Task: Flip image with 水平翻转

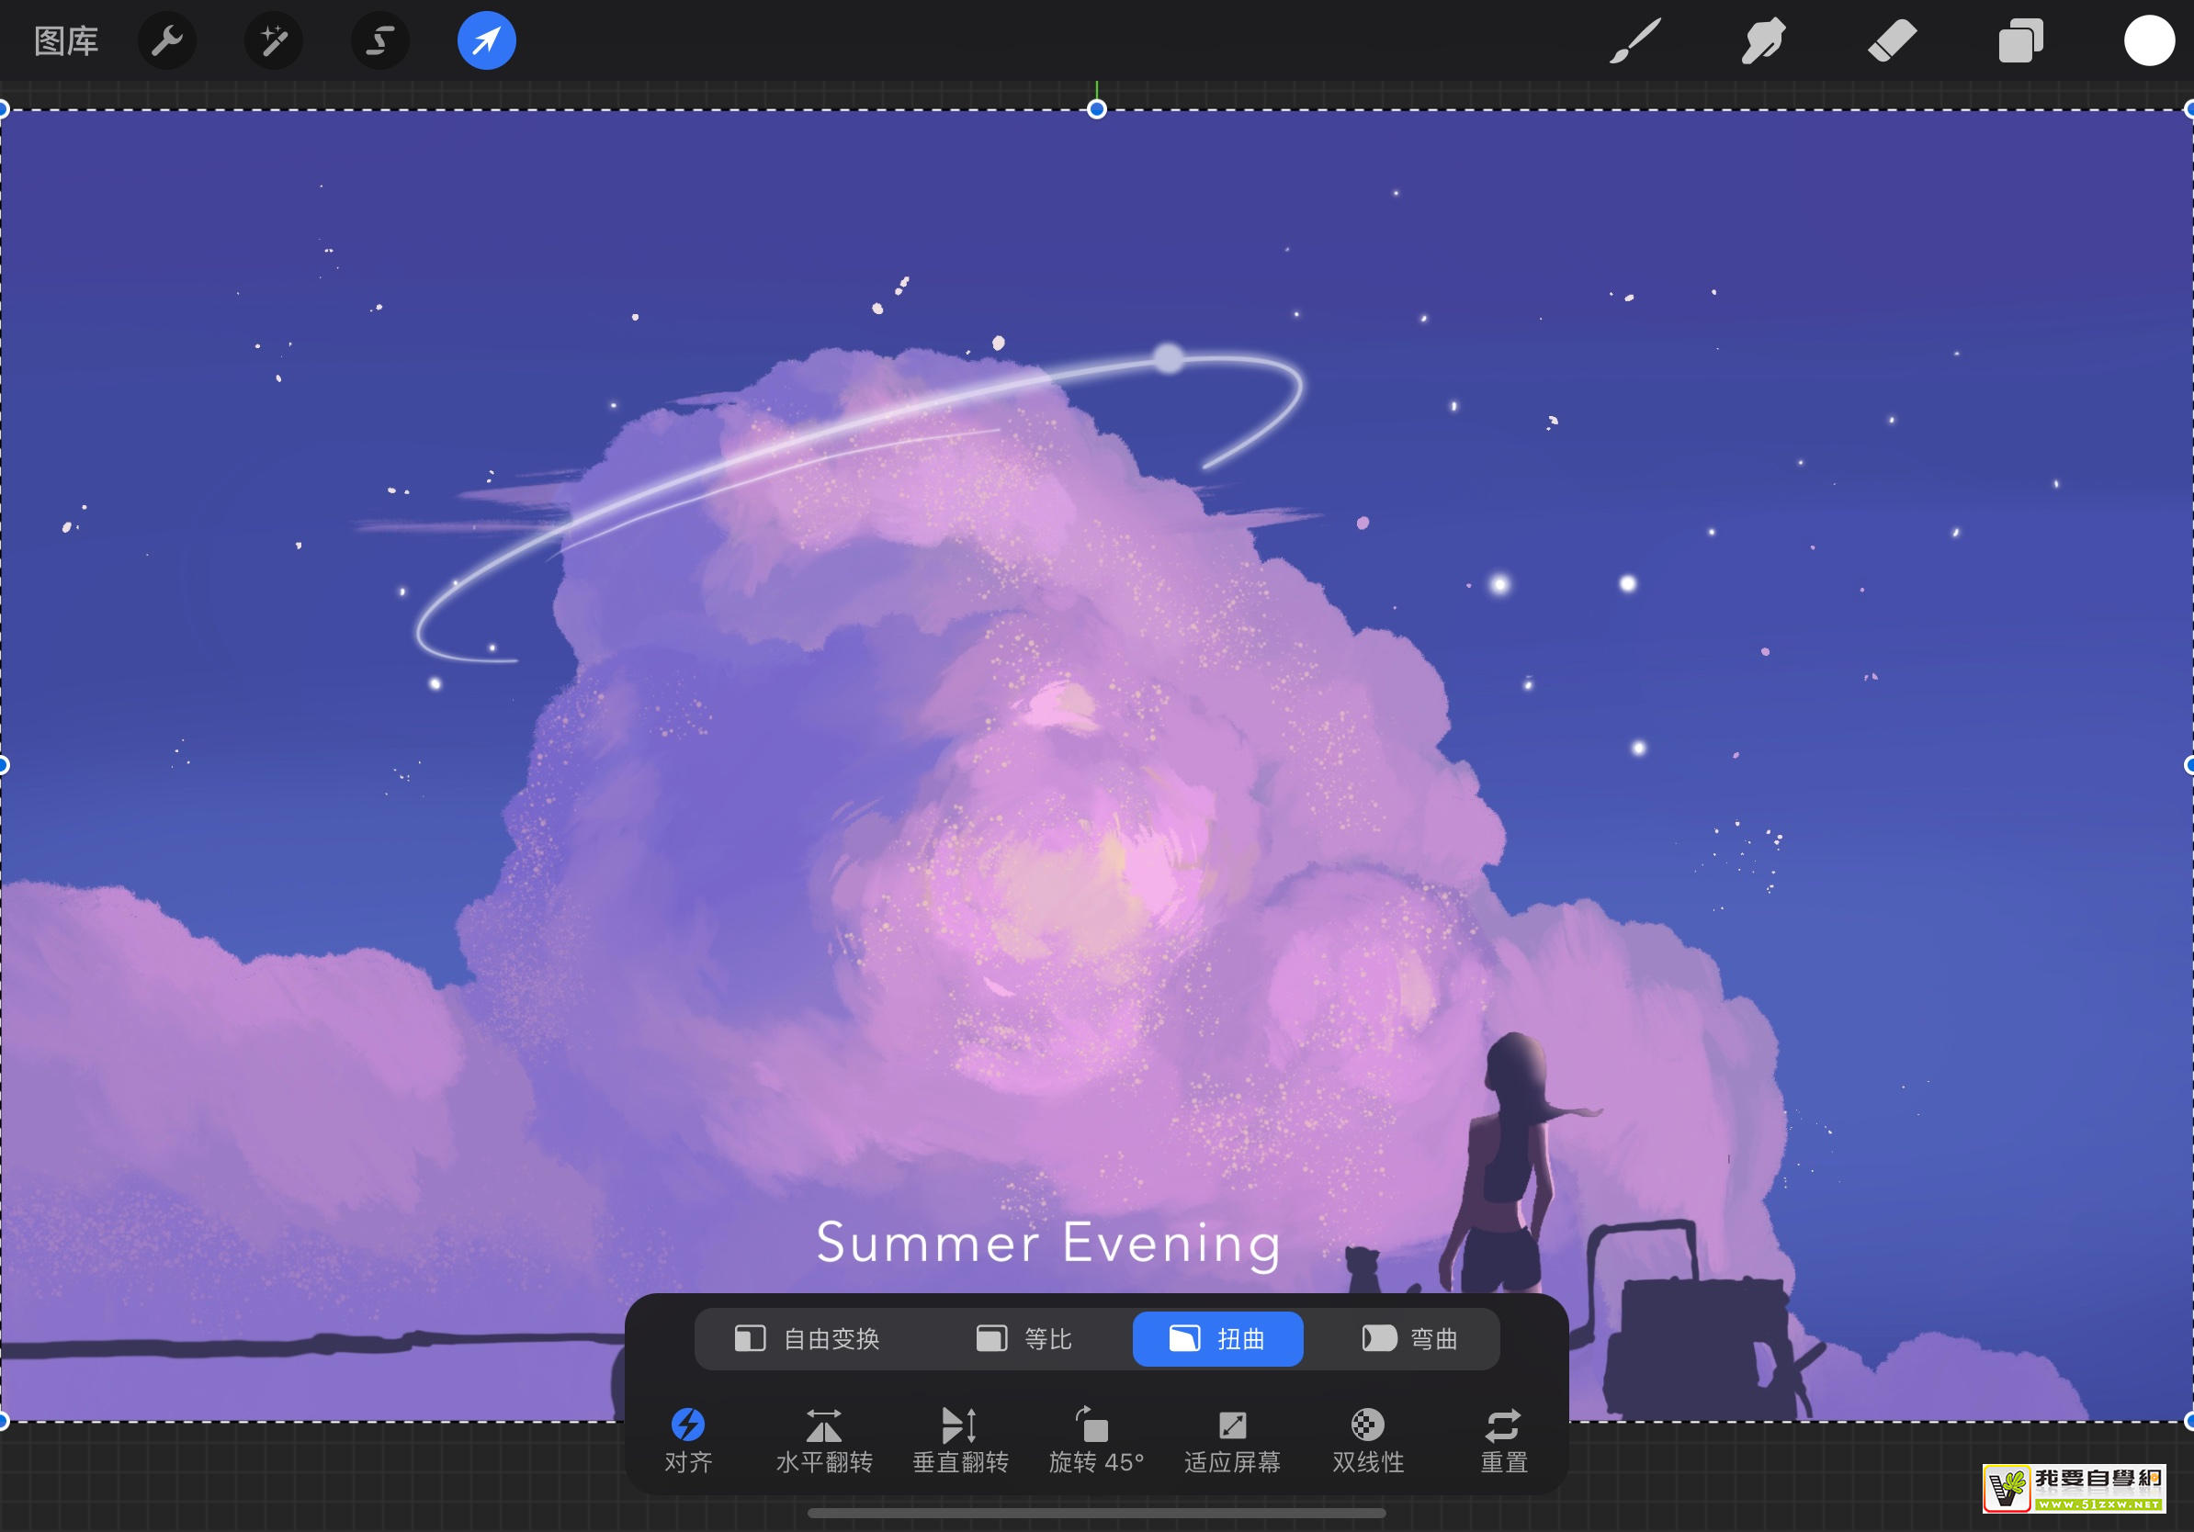Action: [x=824, y=1439]
